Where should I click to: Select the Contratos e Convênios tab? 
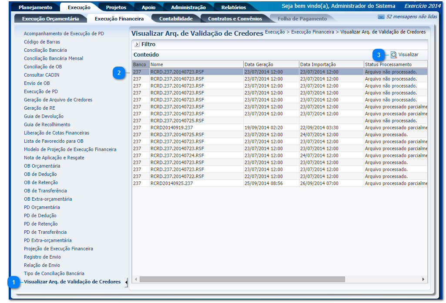(x=235, y=19)
